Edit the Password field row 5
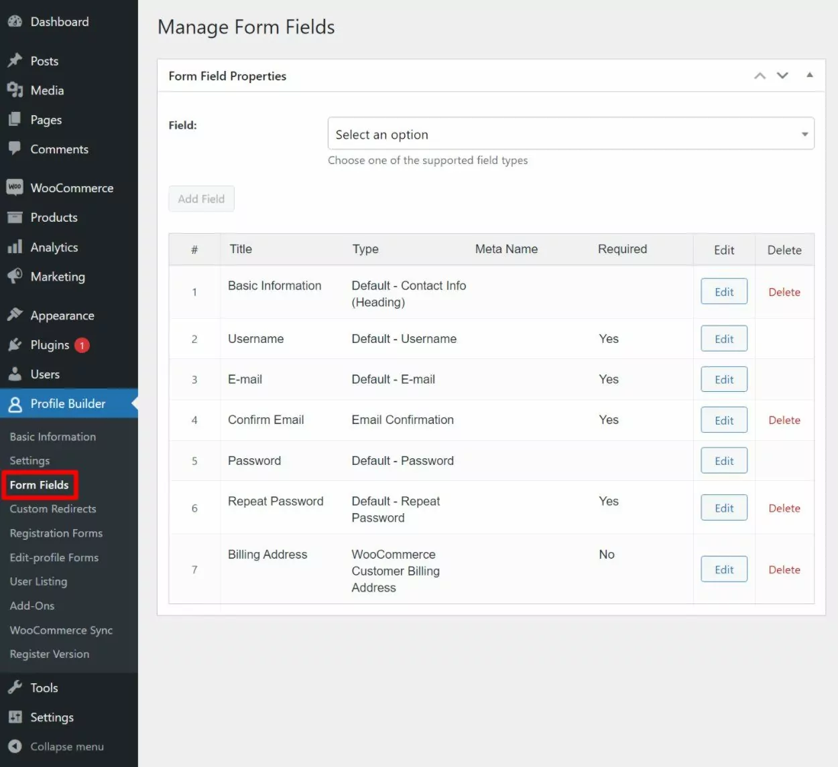The image size is (838, 767). pos(724,461)
